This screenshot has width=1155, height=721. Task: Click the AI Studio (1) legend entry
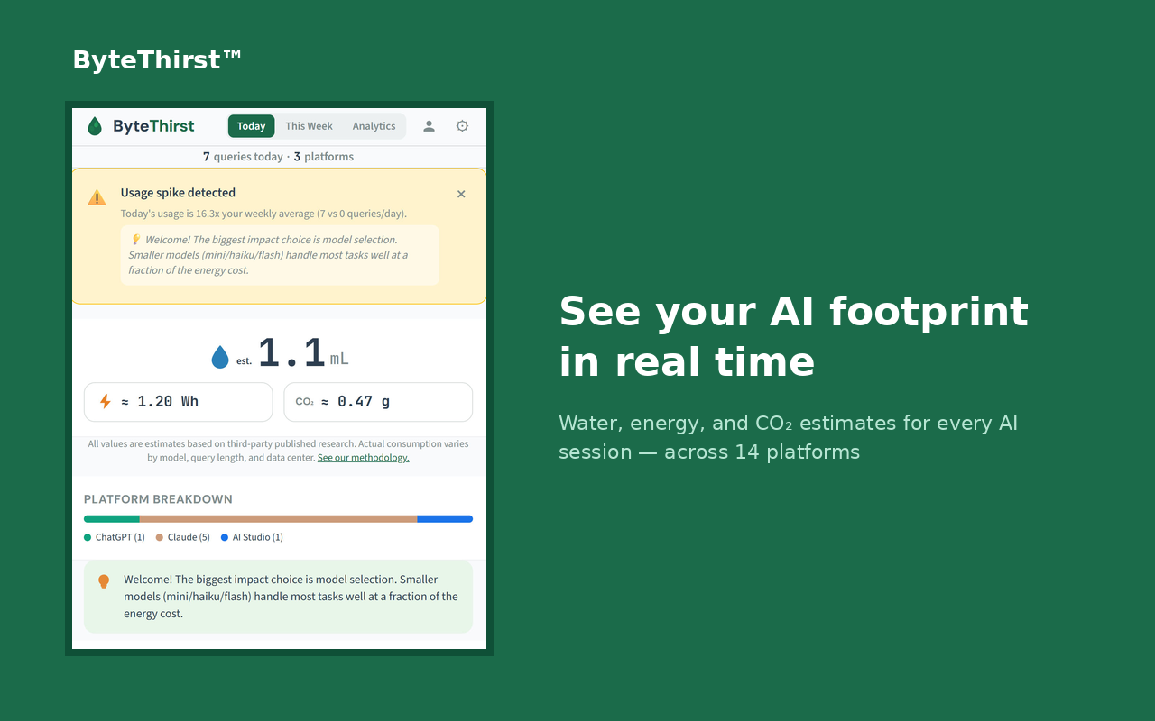point(252,537)
